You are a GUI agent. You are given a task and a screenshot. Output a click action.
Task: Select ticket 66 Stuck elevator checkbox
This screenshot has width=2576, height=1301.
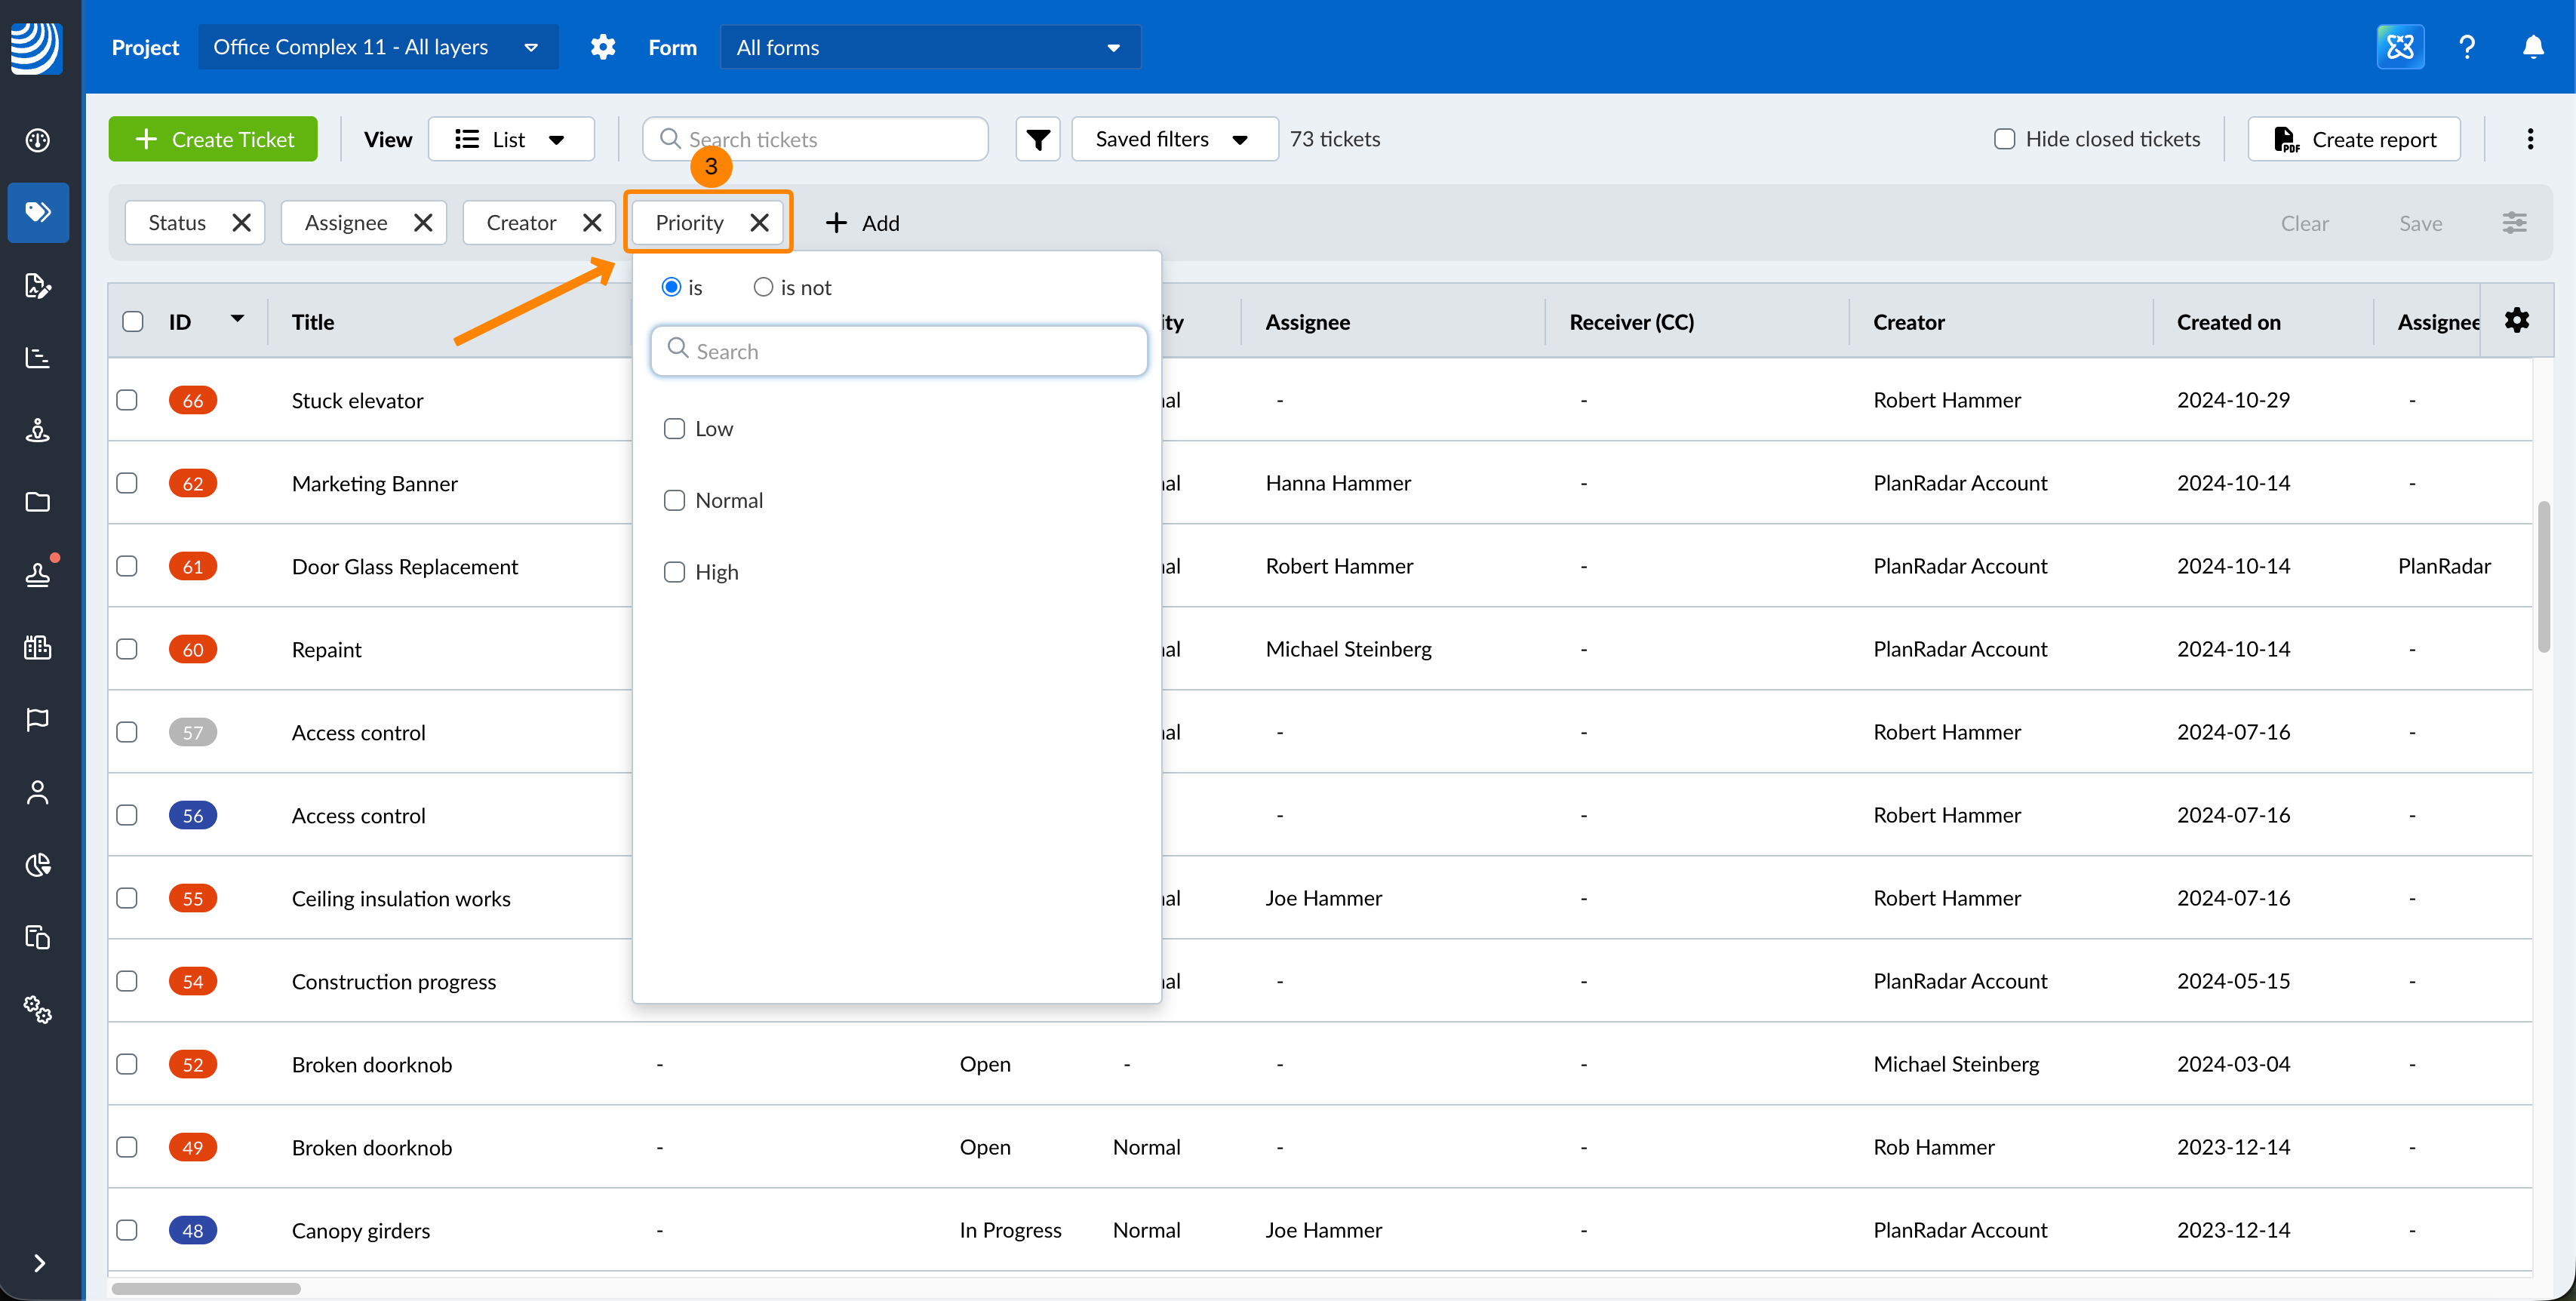coord(127,400)
